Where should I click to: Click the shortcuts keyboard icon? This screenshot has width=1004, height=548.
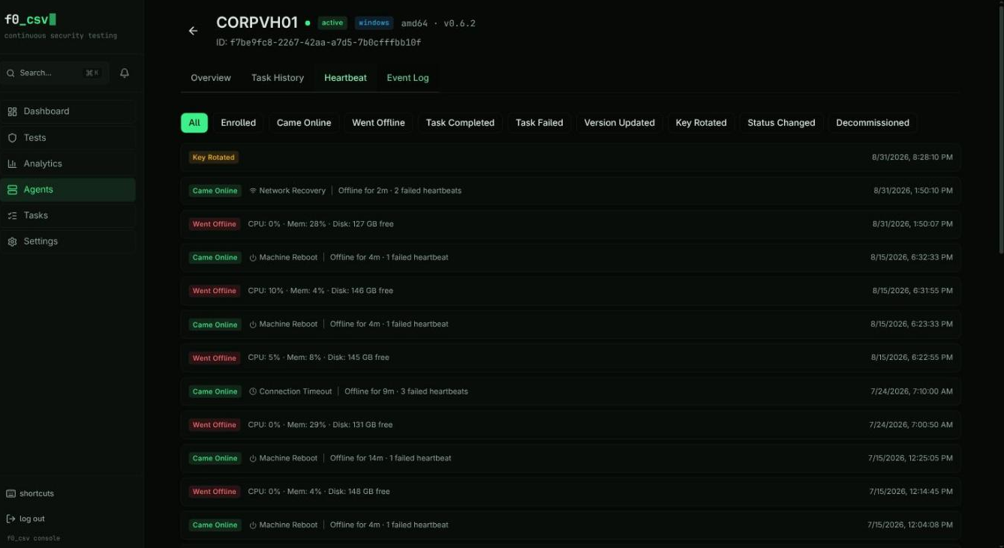click(11, 493)
